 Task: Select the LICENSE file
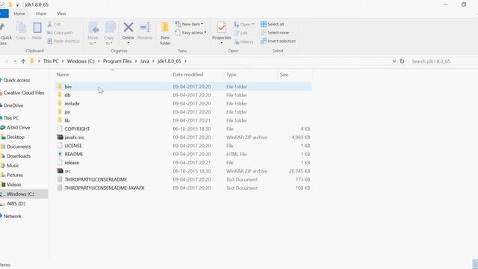[x=183, y=146]
